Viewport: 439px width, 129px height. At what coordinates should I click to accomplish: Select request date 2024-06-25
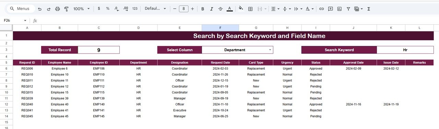click(x=220, y=116)
